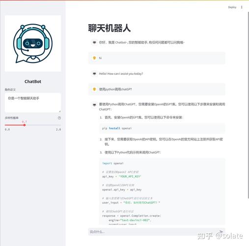The width and height of the screenshot is (249, 246).
Task: Click the slider maximum value 2.0
Action: click(58, 129)
